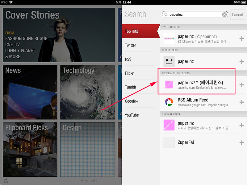Add RSS Album Feed with plus
This screenshot has width=247, height=185.
tap(241, 102)
